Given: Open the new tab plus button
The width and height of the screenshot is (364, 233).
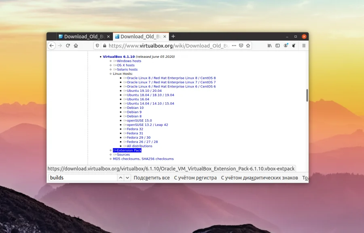Looking at the screenshot, I should (x=173, y=36).
